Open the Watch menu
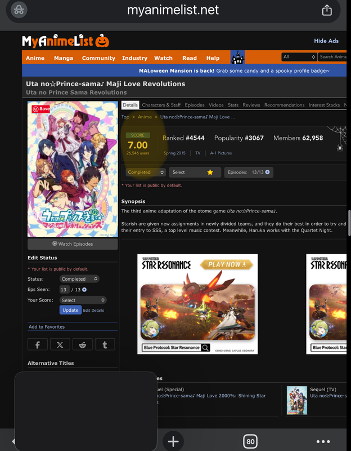The width and height of the screenshot is (351, 451). (x=163, y=58)
